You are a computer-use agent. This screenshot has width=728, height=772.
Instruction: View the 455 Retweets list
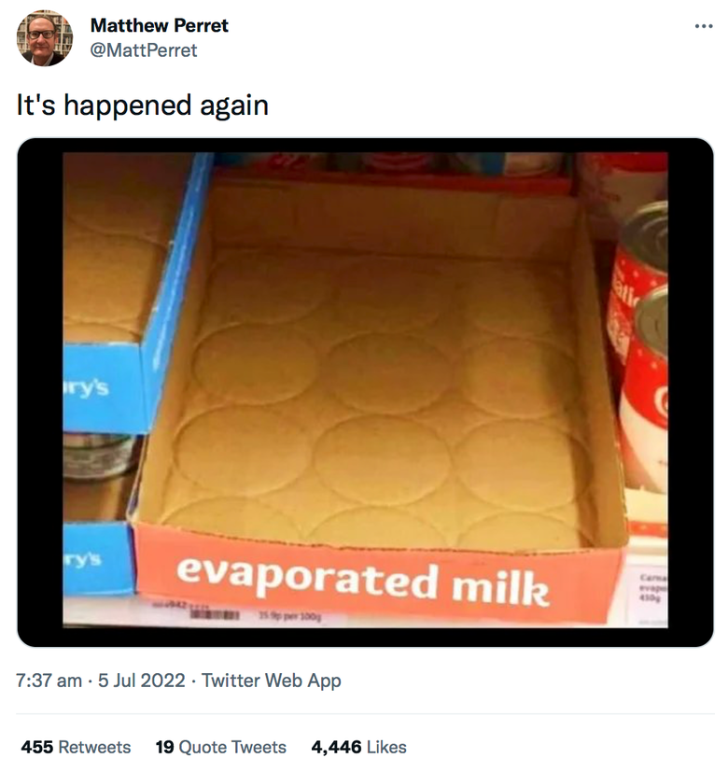pyautogui.click(x=76, y=747)
